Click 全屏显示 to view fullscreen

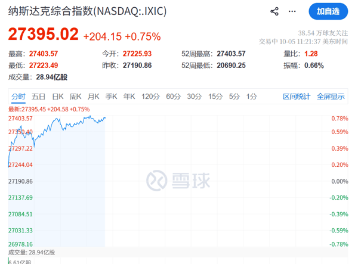click(x=331, y=97)
